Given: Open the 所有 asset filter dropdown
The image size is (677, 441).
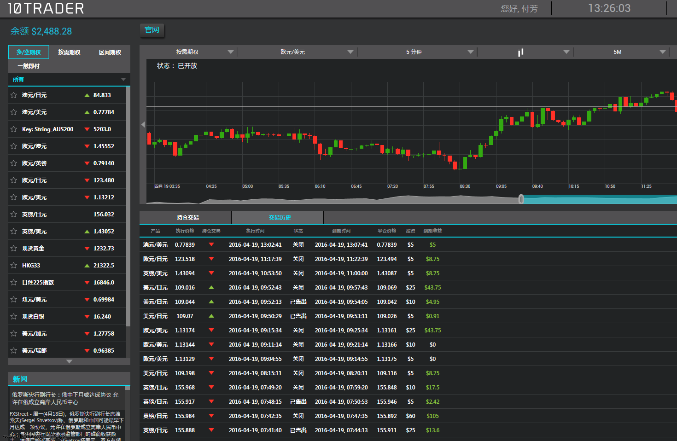Looking at the screenshot, I should point(69,79).
